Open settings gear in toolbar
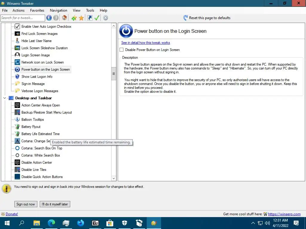The image size is (306, 229). click(105, 18)
